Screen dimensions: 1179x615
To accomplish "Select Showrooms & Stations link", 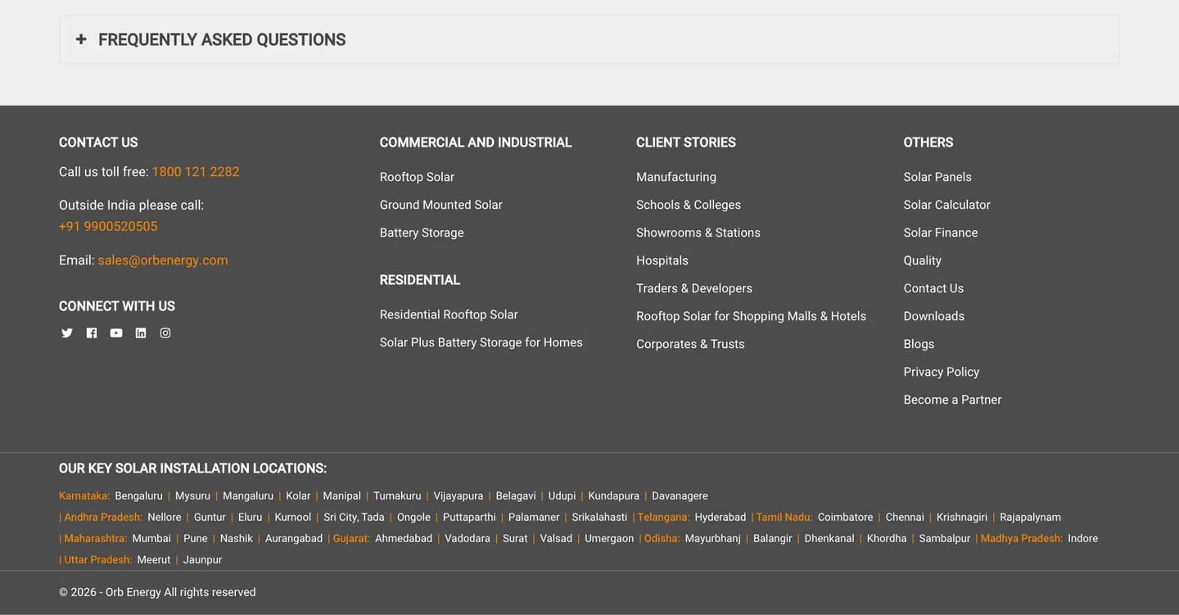I will click(x=698, y=233).
